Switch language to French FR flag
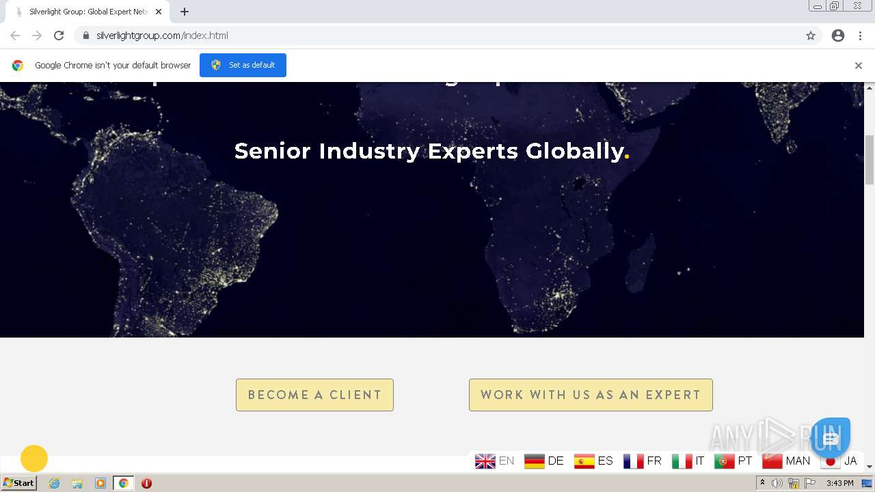 (643, 461)
